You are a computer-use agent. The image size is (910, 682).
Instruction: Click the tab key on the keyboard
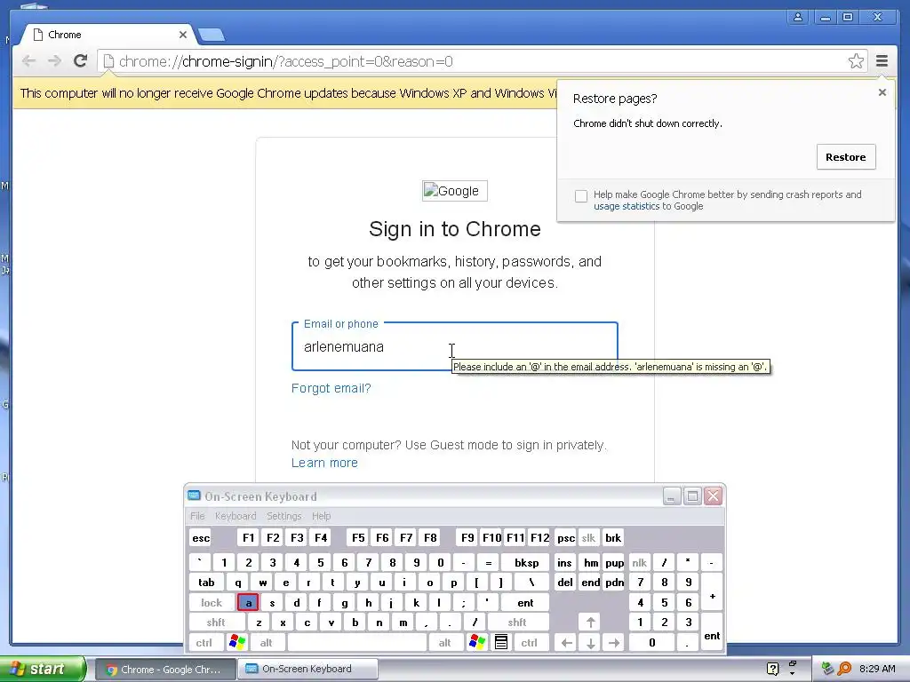point(206,583)
